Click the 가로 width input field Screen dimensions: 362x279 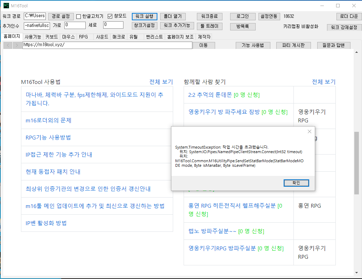coord(75,25)
